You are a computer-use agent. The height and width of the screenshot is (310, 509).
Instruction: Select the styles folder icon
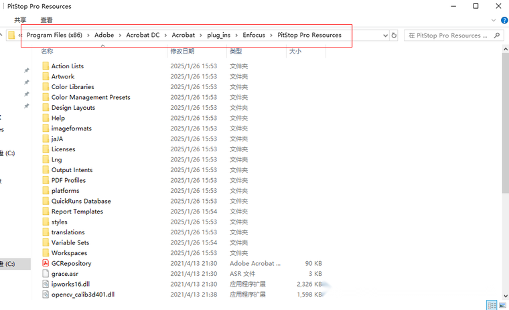coord(46,222)
